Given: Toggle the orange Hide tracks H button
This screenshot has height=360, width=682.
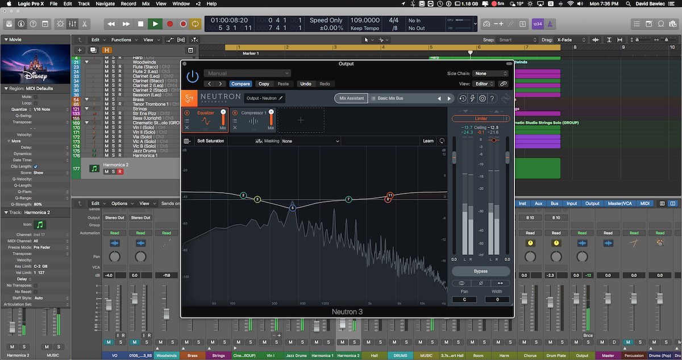Looking at the screenshot, I should (106, 50).
